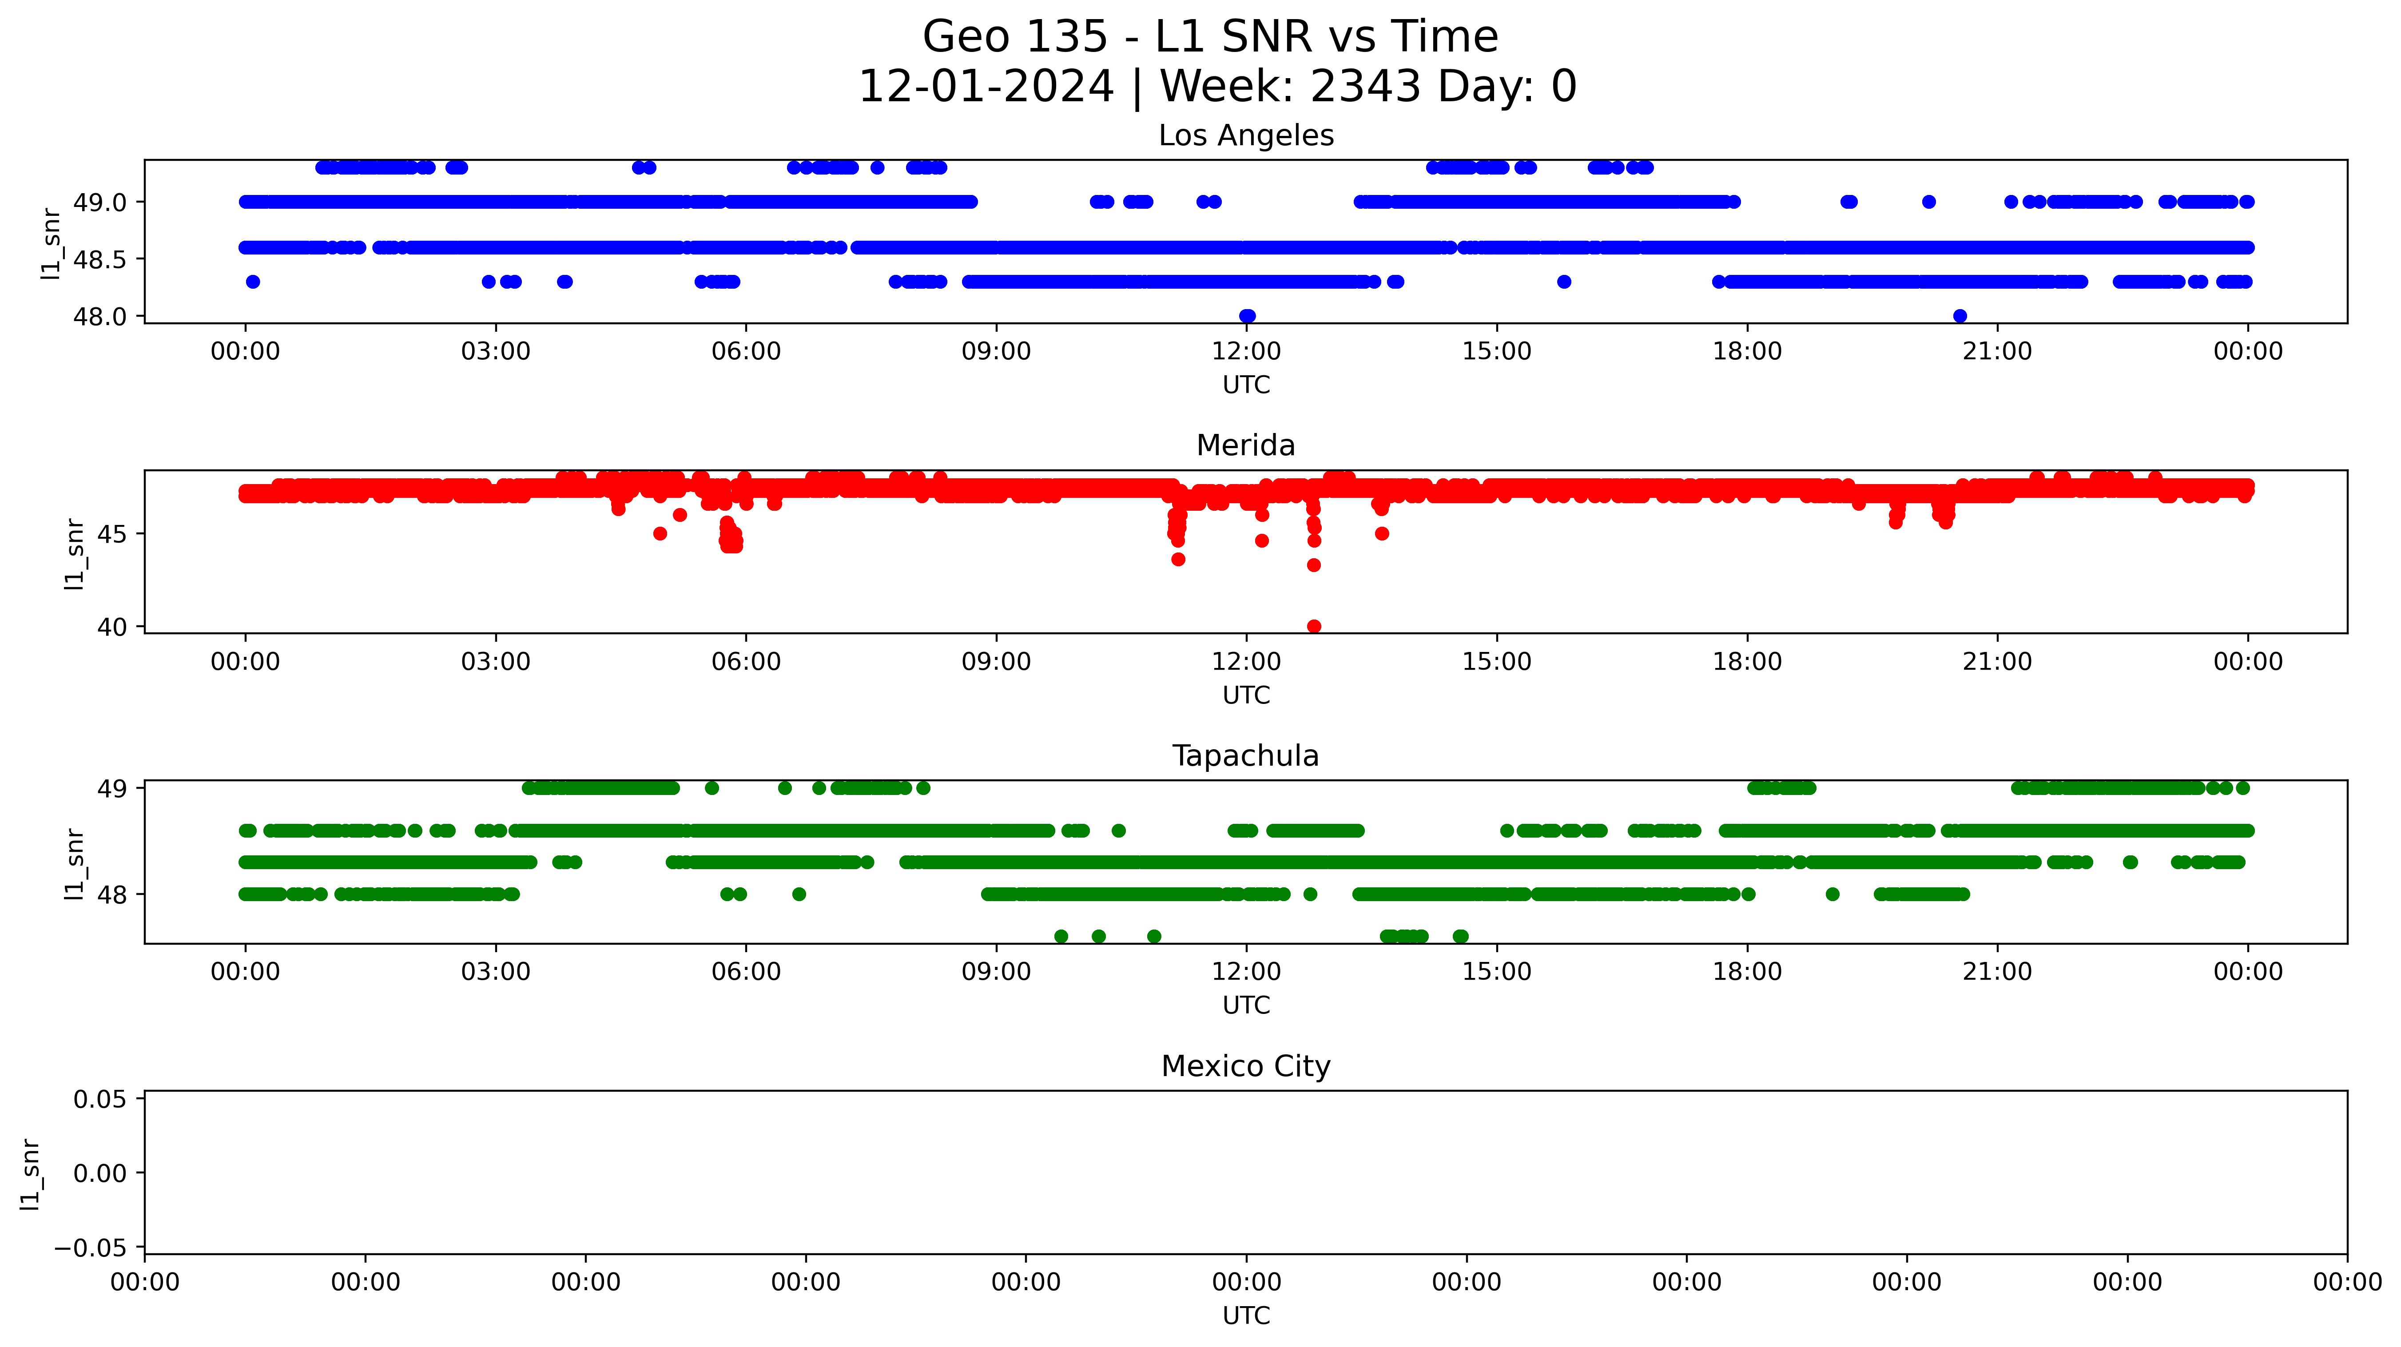Click the 'Tapachula' subplot title
Image resolution: width=2401 pixels, height=1347 pixels.
[x=1245, y=756]
